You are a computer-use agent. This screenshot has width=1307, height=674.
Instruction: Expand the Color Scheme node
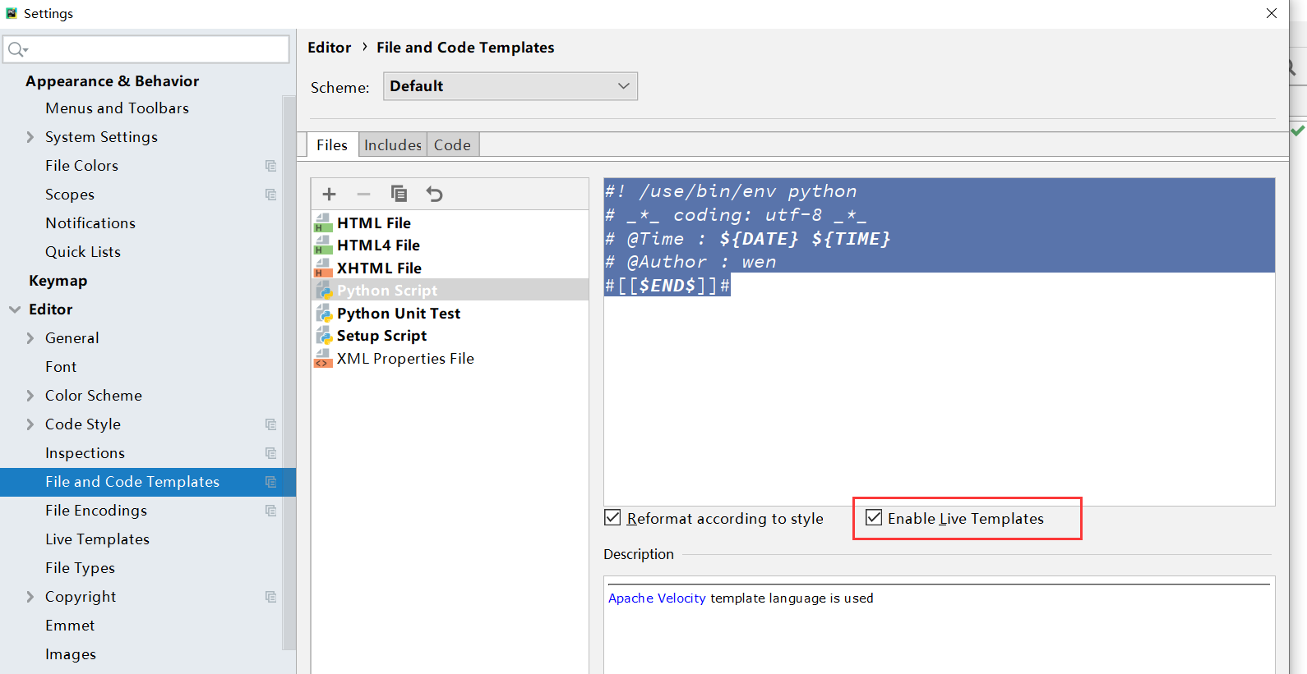30,396
